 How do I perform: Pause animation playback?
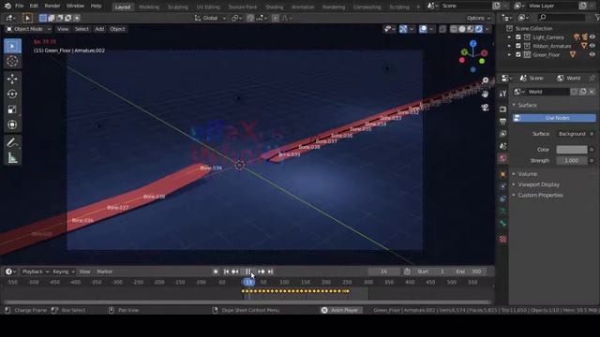click(247, 271)
